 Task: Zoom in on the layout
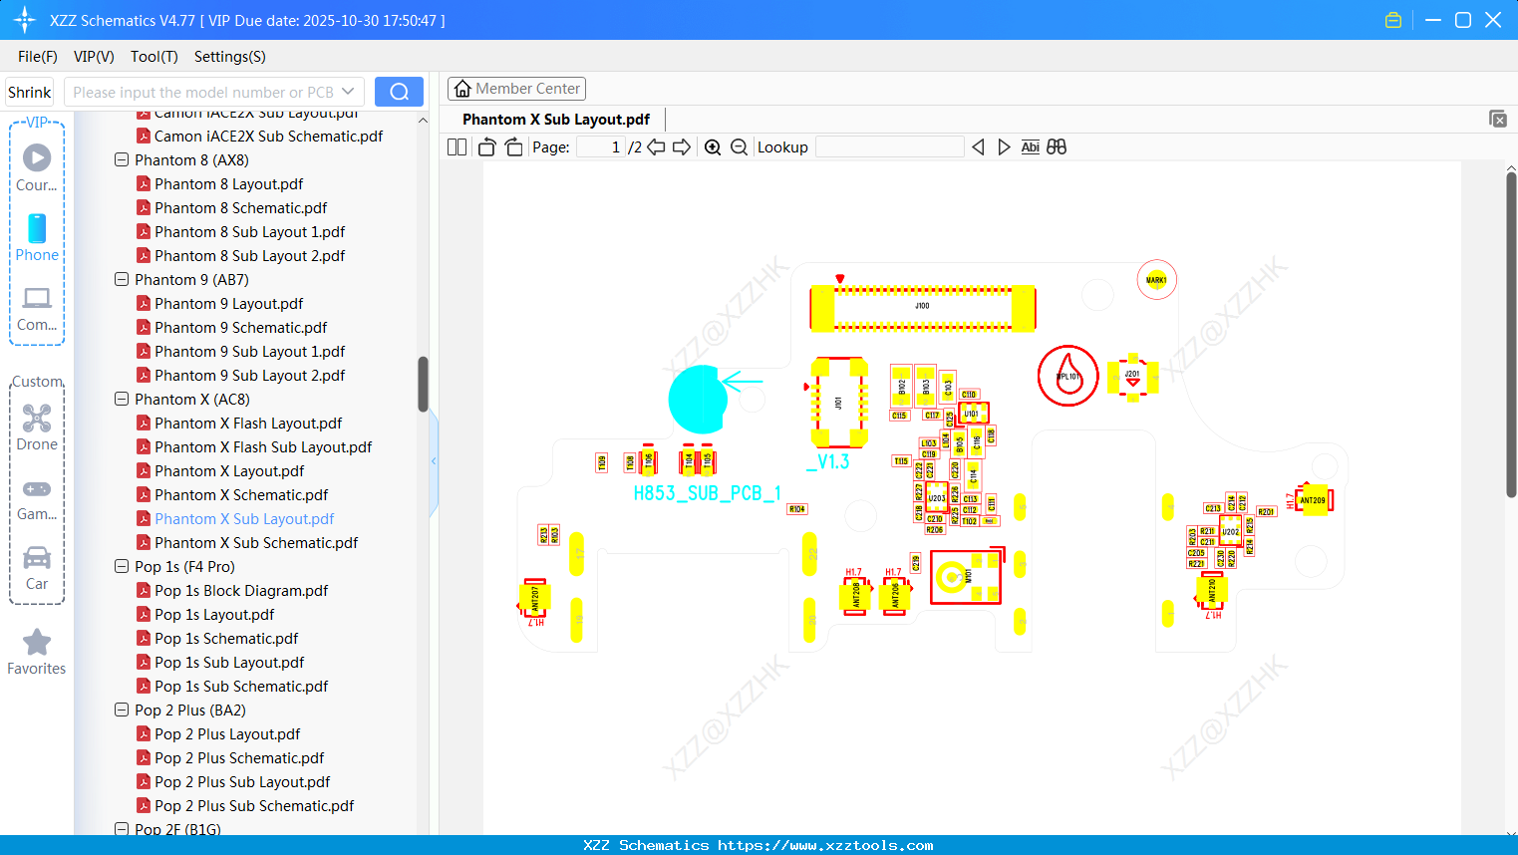tap(713, 147)
